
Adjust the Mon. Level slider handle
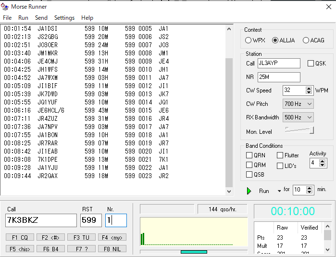312,130
